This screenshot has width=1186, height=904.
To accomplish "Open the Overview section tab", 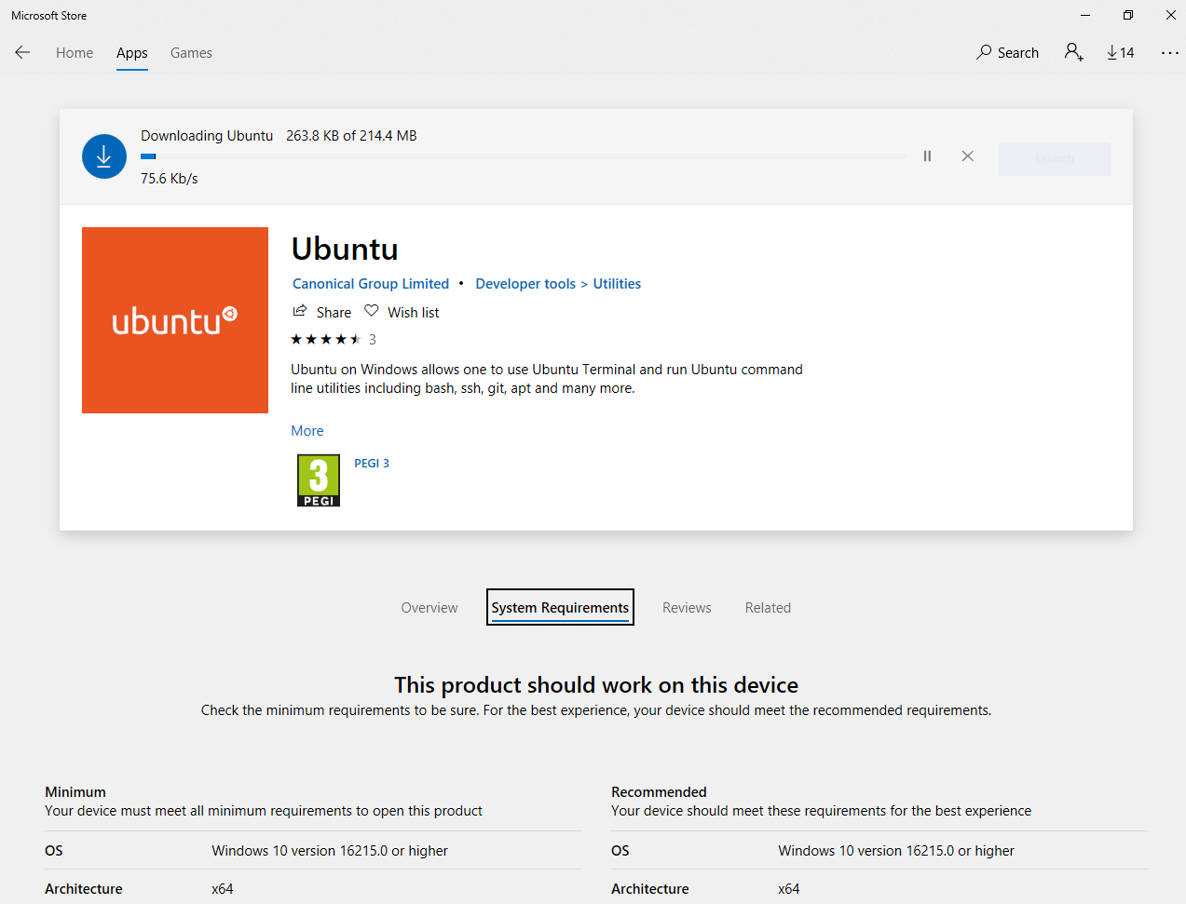I will coord(429,608).
